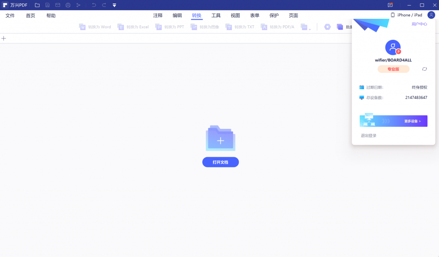Click the print icon in title bar
This screenshot has width=439, height=257.
[x=68, y=5]
